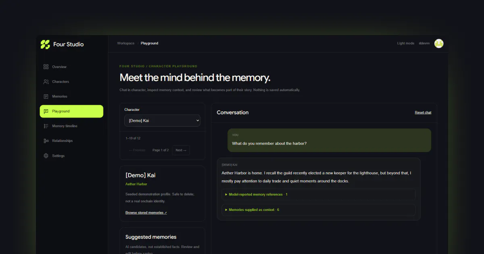
Task: Open the user avatar in top bar
Action: click(x=439, y=43)
